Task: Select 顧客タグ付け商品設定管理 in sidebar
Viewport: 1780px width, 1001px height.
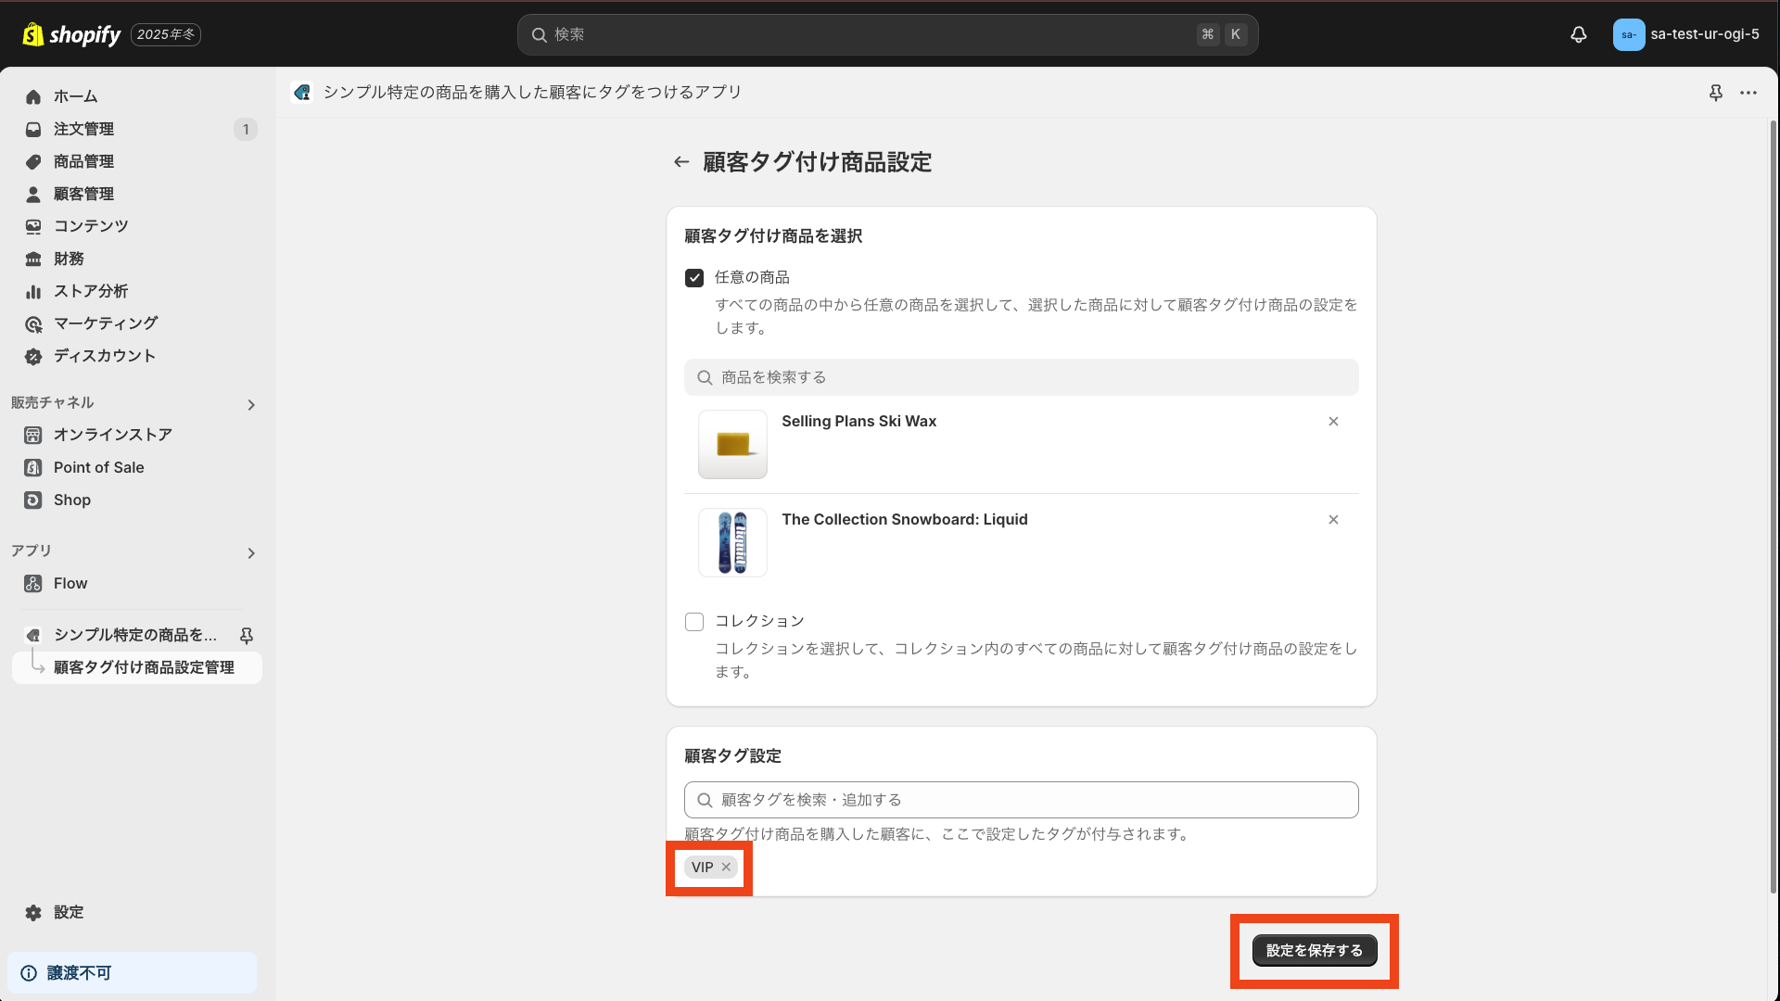Action: point(144,667)
